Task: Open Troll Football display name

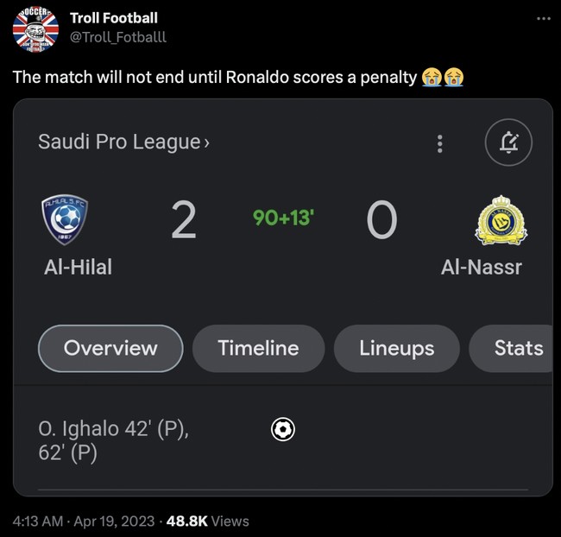Action: click(x=113, y=18)
